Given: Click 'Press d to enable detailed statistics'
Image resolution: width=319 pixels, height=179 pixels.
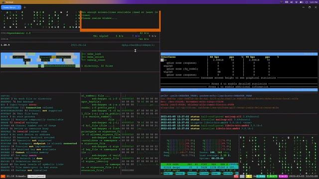Looking at the screenshot, I should pyautogui.click(x=239, y=84).
